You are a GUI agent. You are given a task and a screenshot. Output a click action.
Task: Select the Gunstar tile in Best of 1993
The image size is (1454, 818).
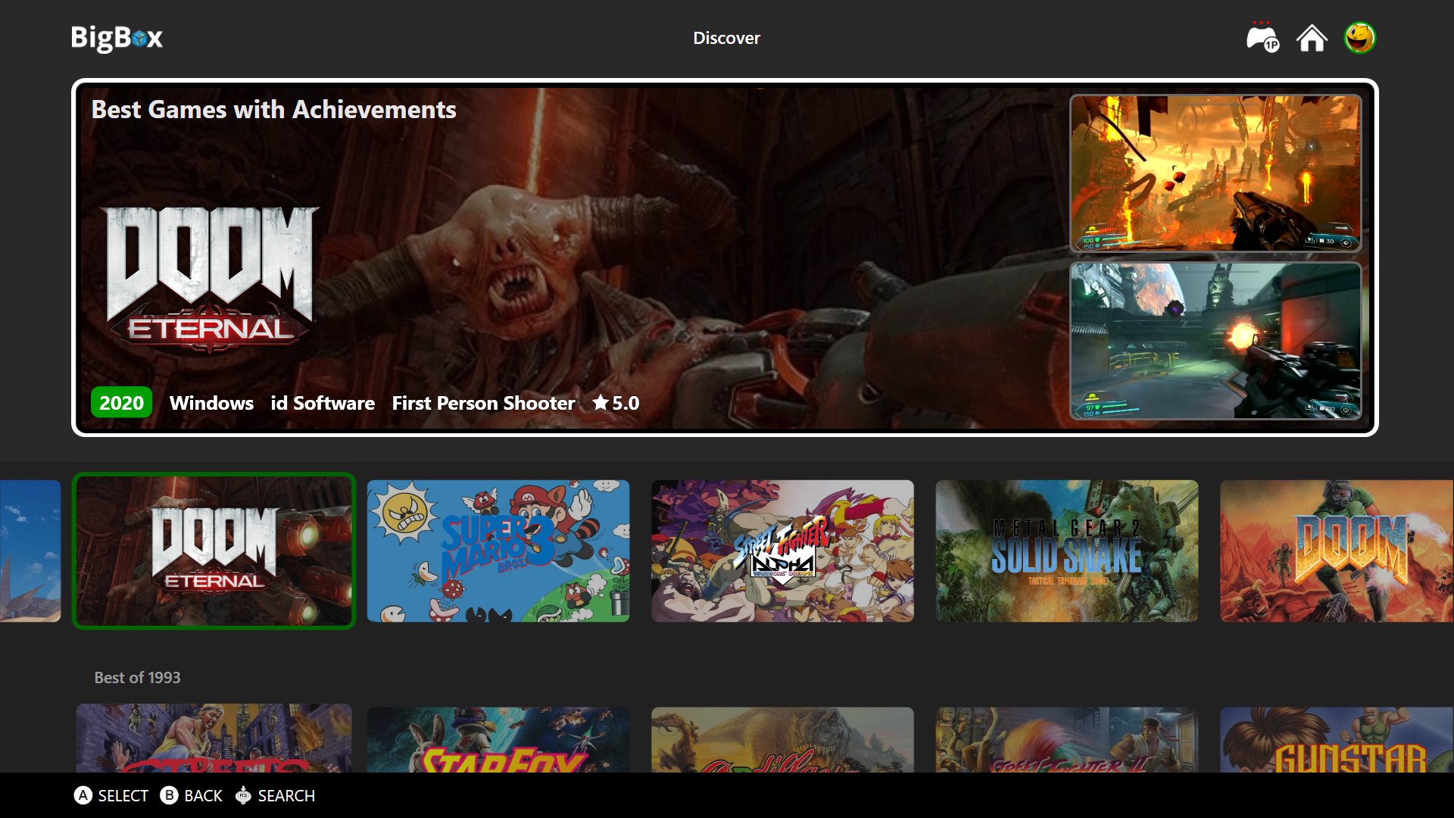[1337, 739]
